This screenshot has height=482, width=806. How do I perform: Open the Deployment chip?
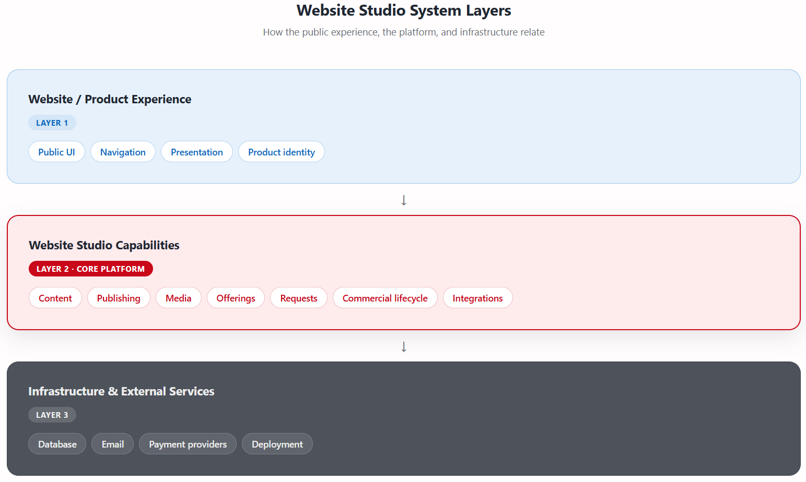pyautogui.click(x=277, y=444)
